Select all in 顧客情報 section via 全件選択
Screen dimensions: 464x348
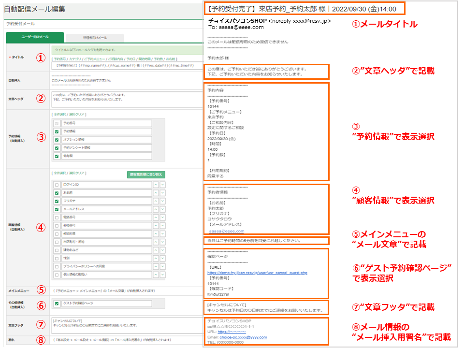tap(60, 173)
